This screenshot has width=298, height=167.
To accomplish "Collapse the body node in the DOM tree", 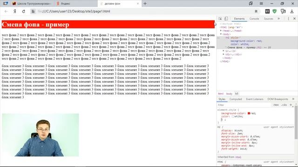I will (221, 34).
